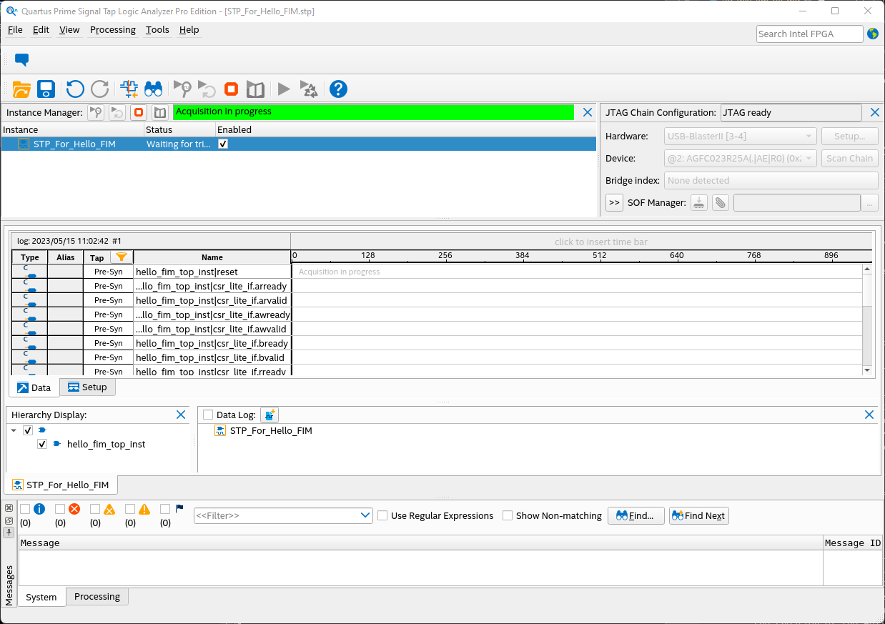
Task: Expand the SOF Manager with >> button
Action: click(614, 203)
